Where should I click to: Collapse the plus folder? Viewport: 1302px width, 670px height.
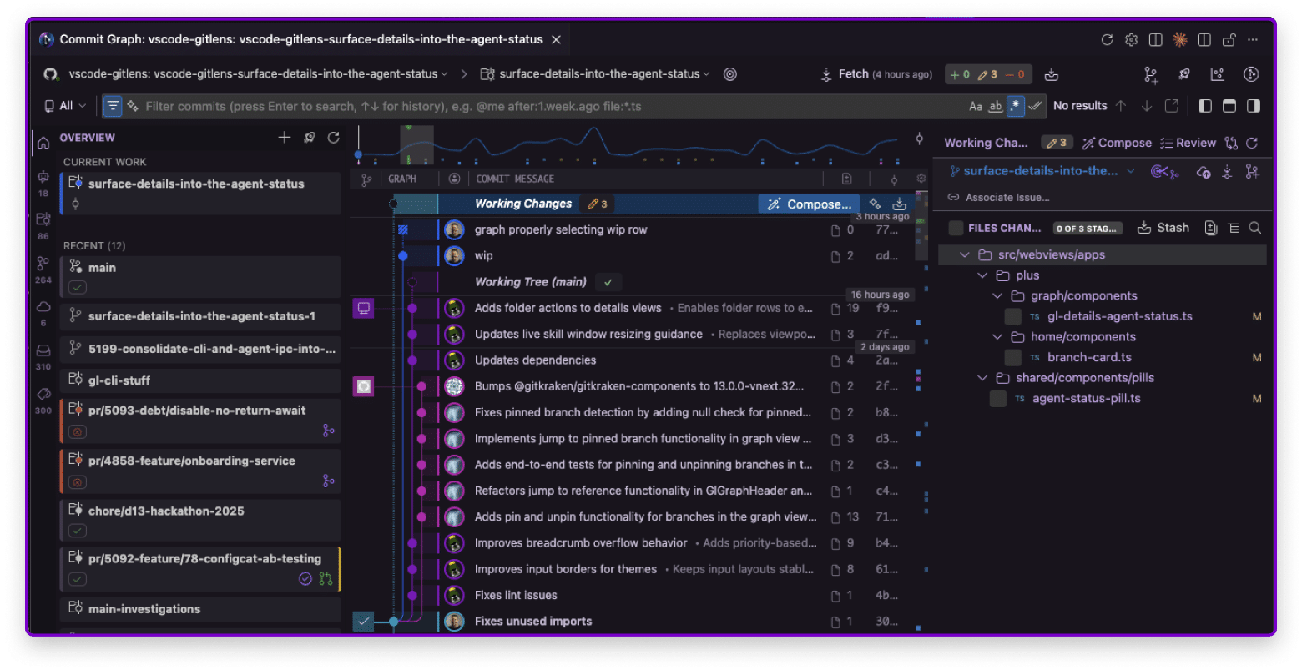(x=982, y=275)
